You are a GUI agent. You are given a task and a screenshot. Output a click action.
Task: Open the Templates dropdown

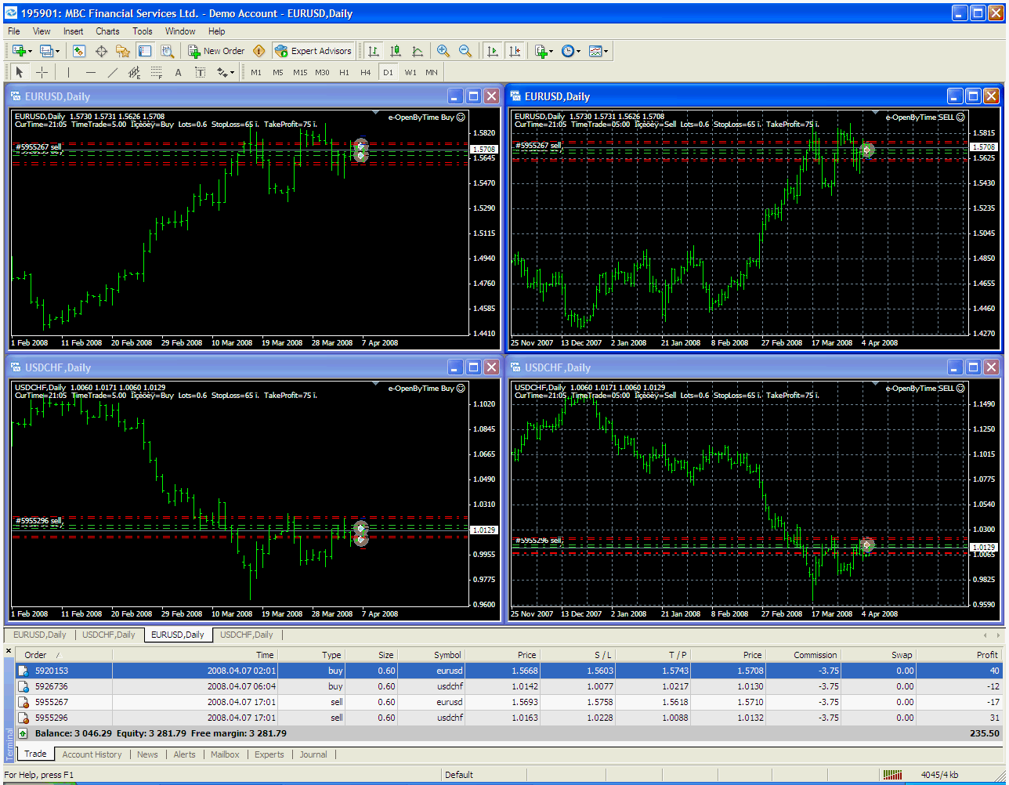tap(599, 51)
